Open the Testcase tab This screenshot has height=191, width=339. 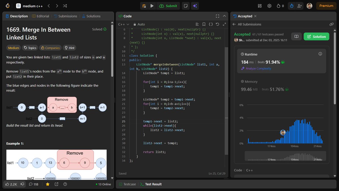(127, 184)
